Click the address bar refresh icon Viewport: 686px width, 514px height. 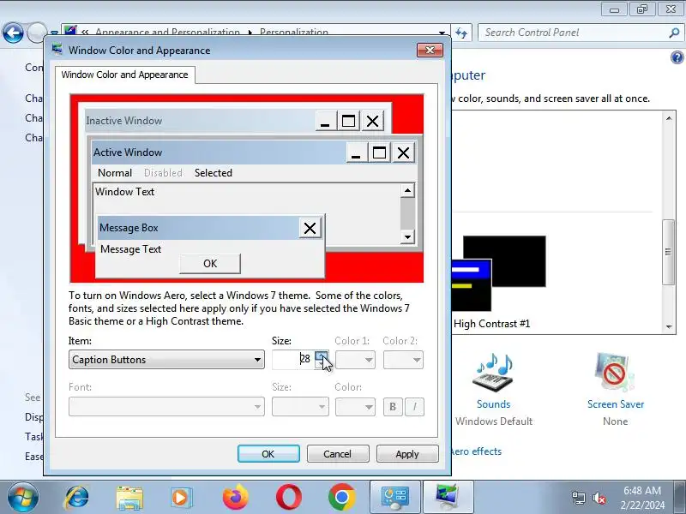coord(461,33)
